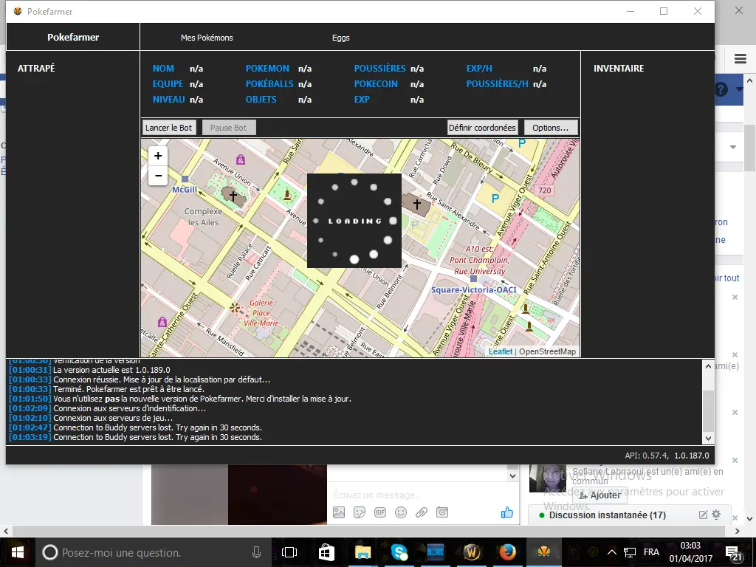Screen dimensions: 756x567
Task: Click the dropdown arrow beside the Facebook help icon
Action: point(740,89)
